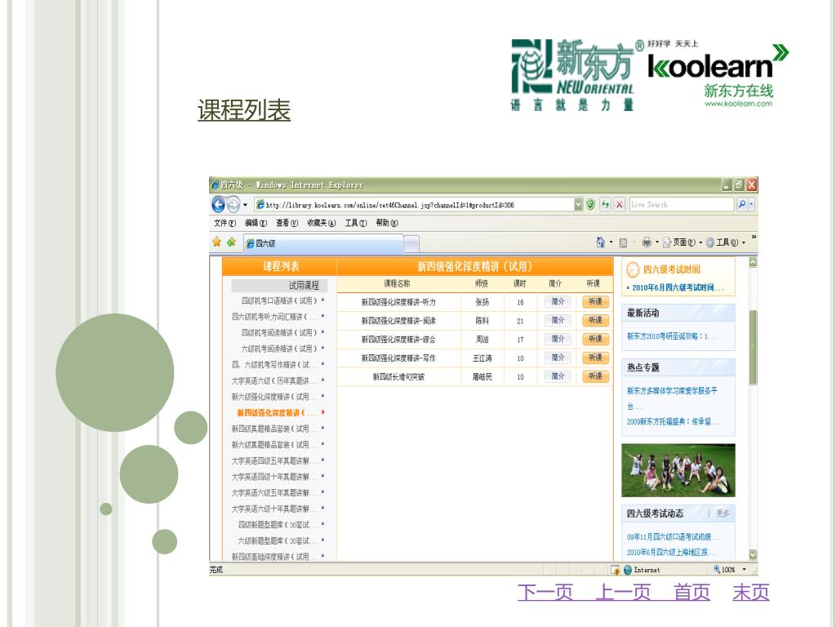Open 2010年6月四六级考试时间 link

click(678, 288)
